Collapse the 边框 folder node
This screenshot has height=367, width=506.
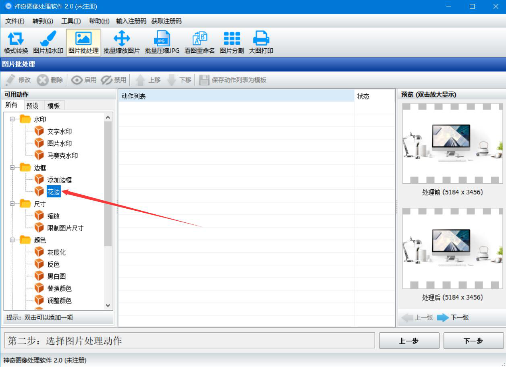pos(12,168)
